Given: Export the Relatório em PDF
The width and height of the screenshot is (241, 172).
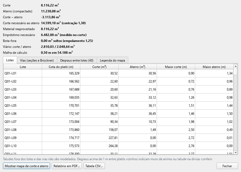Looking at the screenshot, I should (x=67, y=166).
